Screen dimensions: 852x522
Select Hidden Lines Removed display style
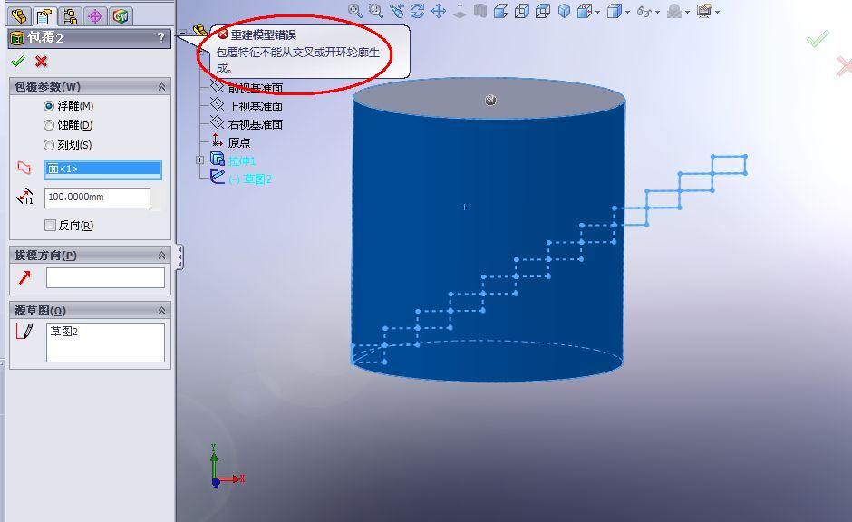coord(522,11)
